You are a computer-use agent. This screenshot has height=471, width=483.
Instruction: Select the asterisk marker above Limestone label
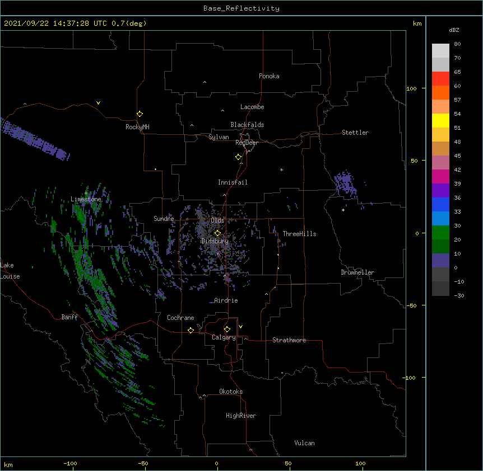86,193
